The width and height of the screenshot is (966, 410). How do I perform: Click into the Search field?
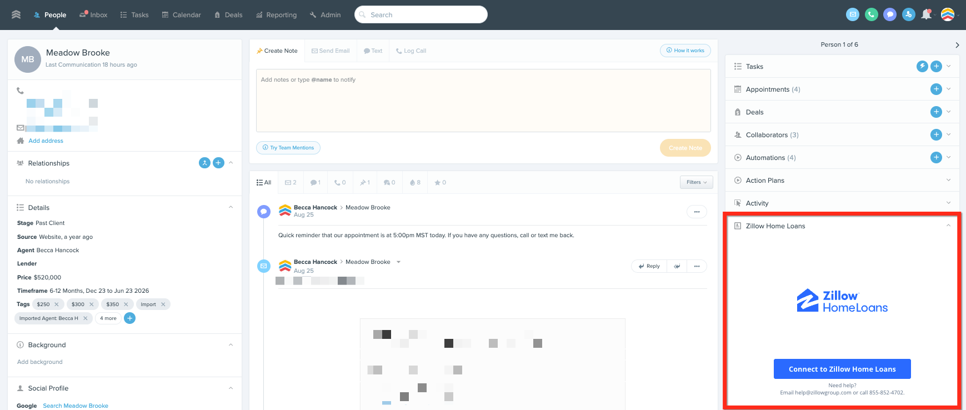(421, 15)
